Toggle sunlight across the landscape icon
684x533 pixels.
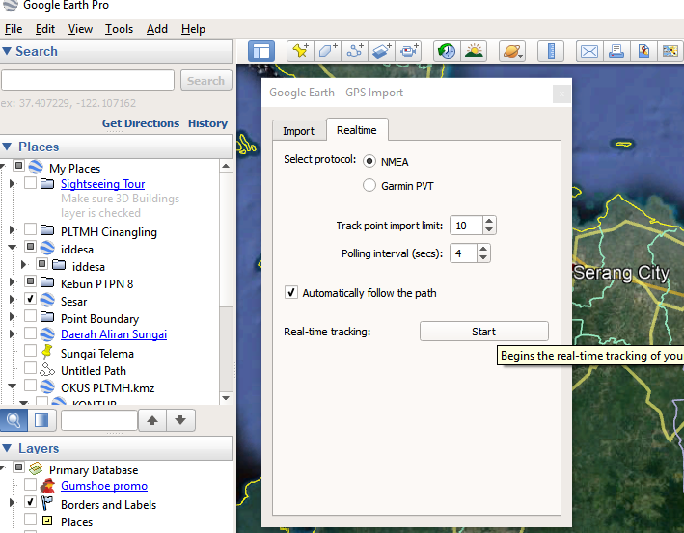[474, 51]
